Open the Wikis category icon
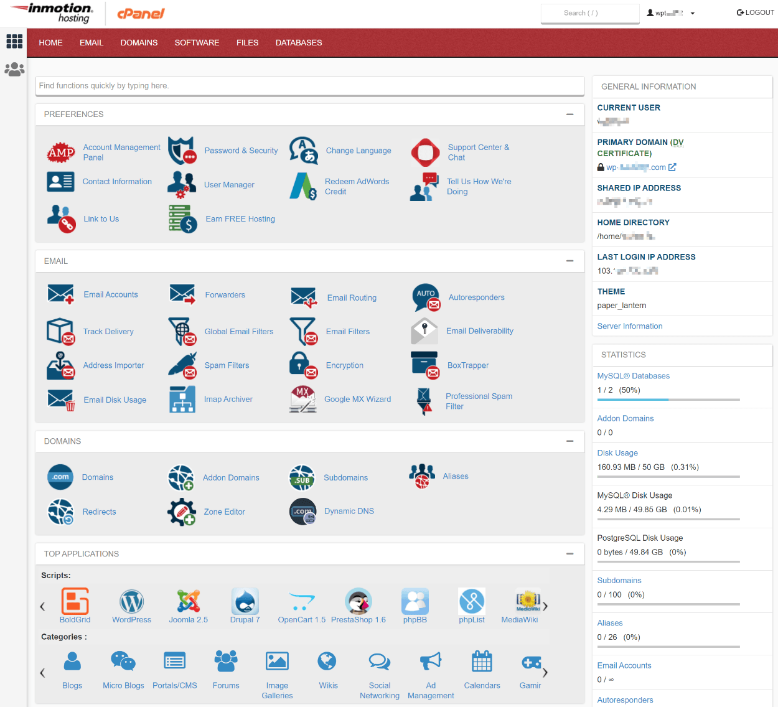This screenshot has width=778, height=707. tap(327, 661)
